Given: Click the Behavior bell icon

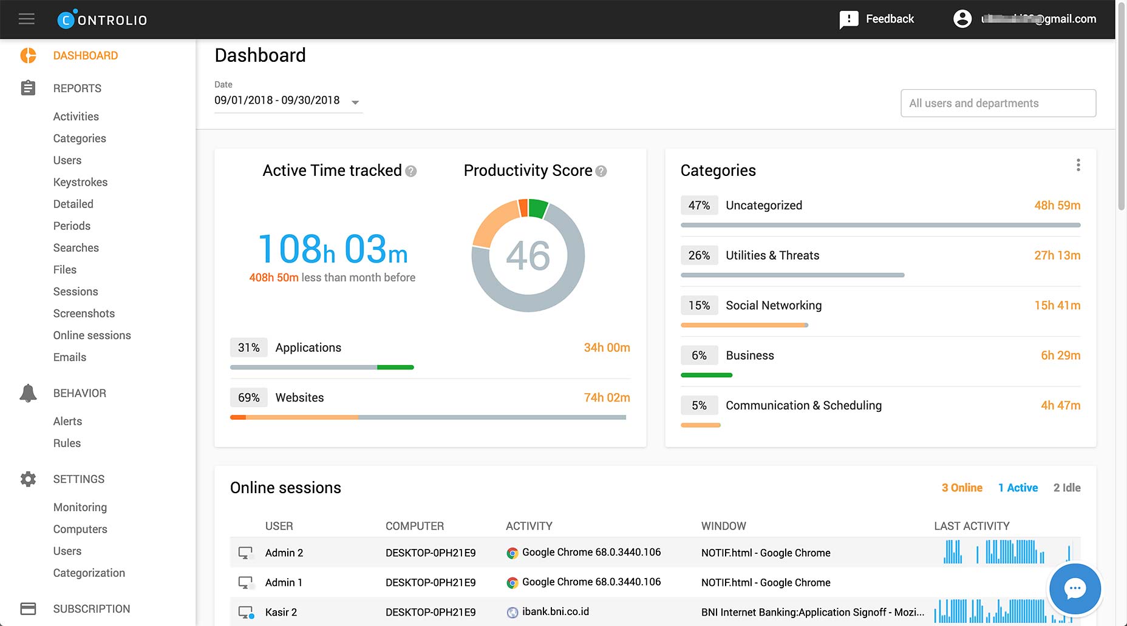Looking at the screenshot, I should coord(28,393).
